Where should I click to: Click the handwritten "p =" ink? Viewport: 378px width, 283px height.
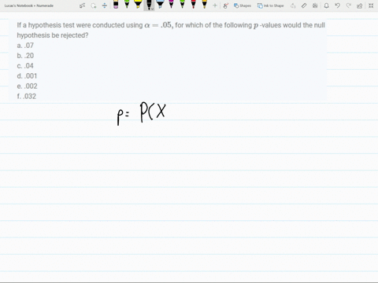pos(123,117)
